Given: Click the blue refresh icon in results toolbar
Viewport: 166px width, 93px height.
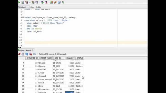Looking at the screenshot, I should point(27,54).
